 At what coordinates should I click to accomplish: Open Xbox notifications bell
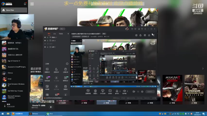click(x=25, y=4)
